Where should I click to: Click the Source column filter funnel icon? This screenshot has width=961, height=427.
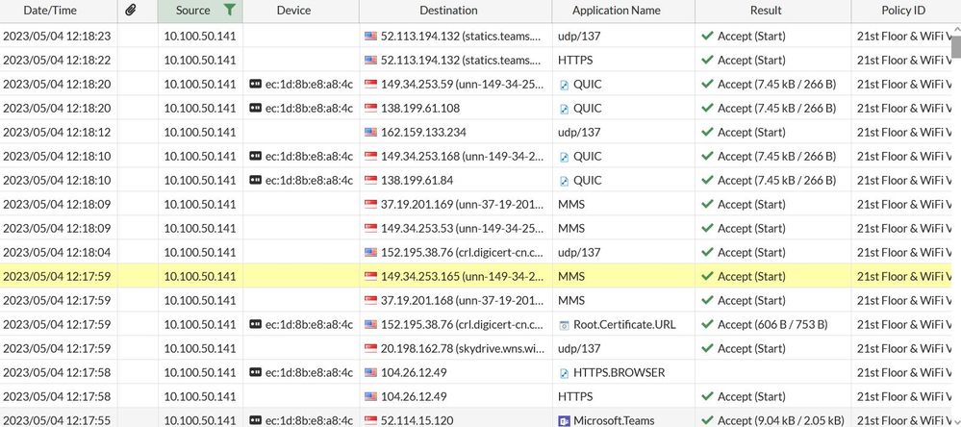click(x=228, y=11)
